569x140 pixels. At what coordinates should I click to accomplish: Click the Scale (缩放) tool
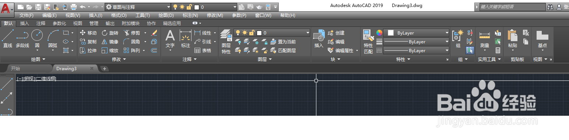point(110,50)
